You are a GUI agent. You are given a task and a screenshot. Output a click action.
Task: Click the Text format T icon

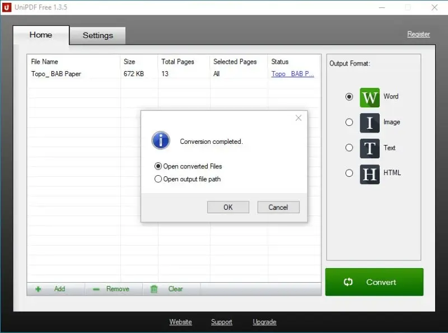tap(370, 148)
